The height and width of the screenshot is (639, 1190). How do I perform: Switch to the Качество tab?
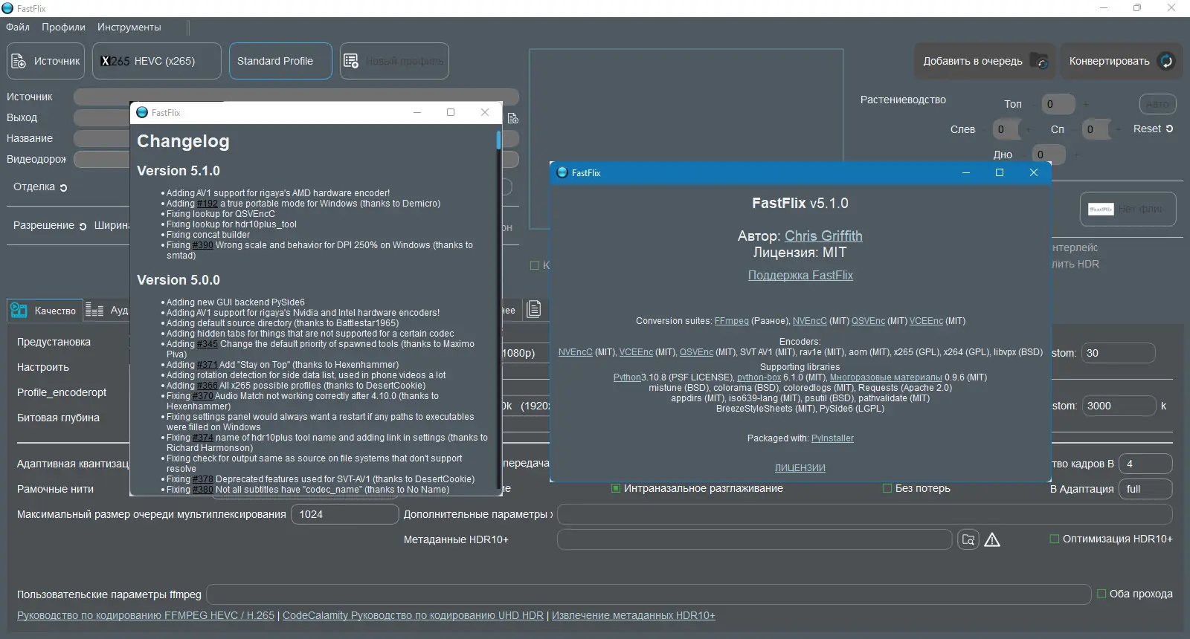coord(44,311)
